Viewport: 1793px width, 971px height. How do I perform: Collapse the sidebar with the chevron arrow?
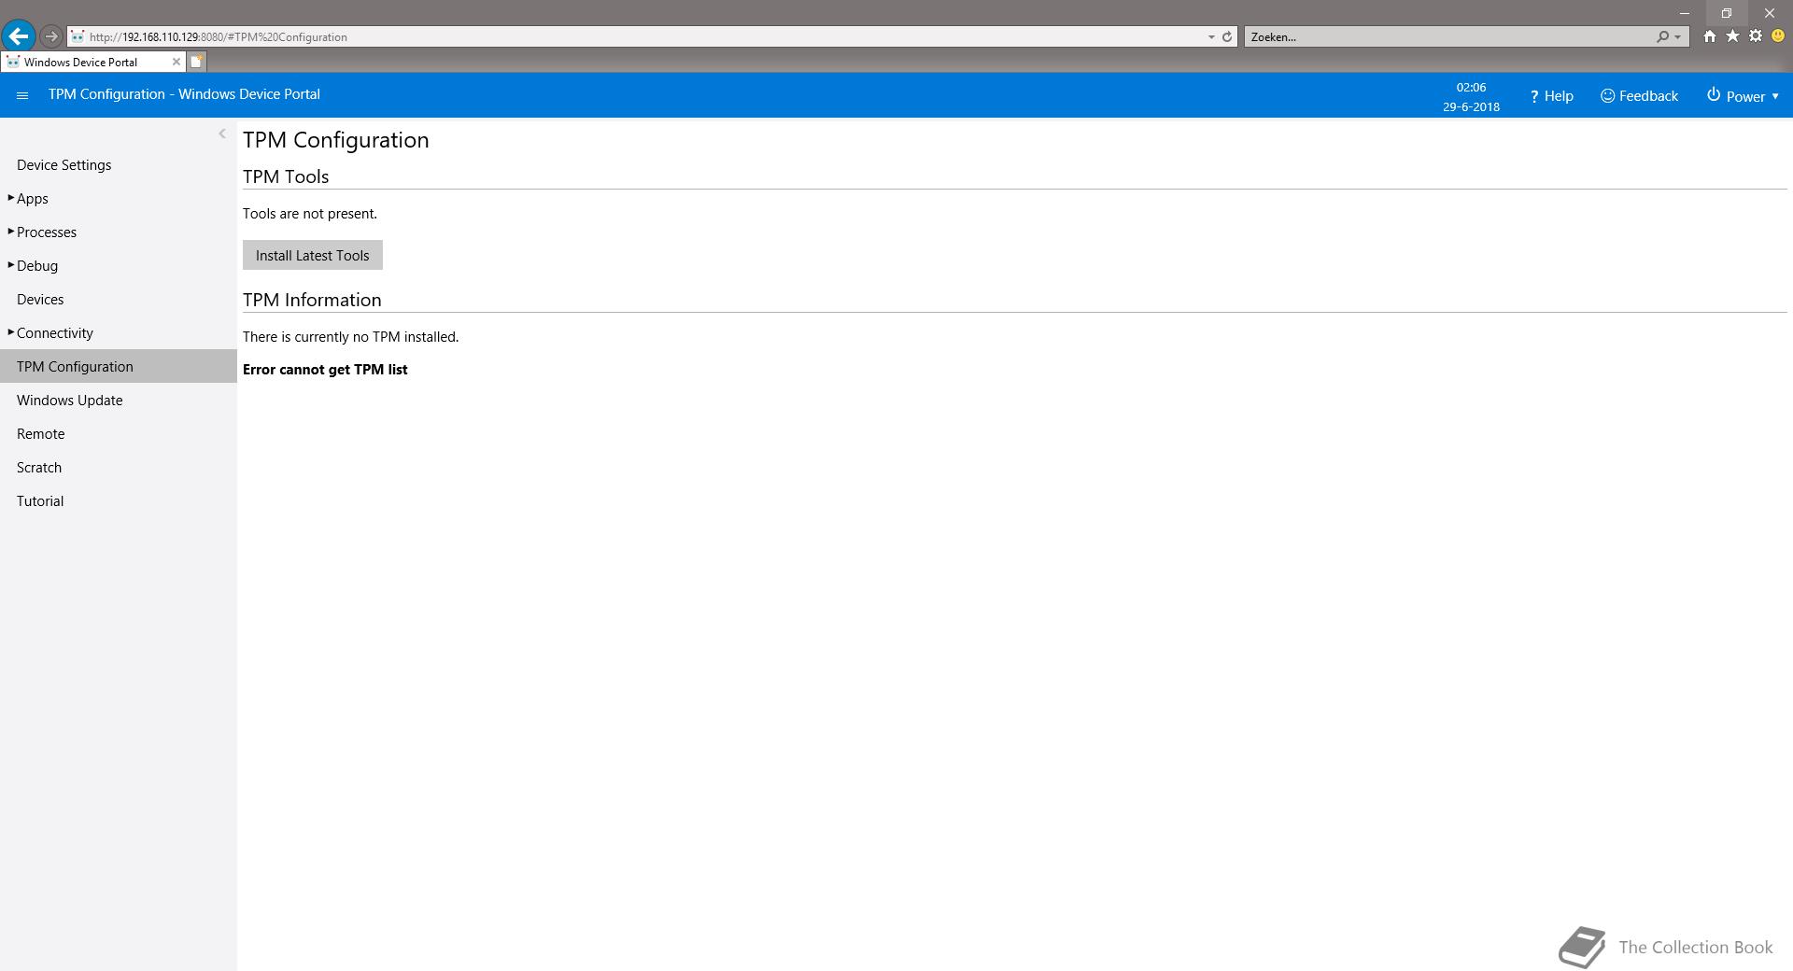point(222,134)
